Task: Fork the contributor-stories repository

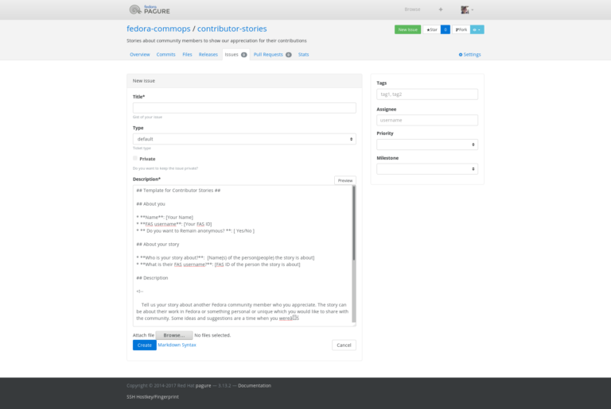Action: point(461,29)
